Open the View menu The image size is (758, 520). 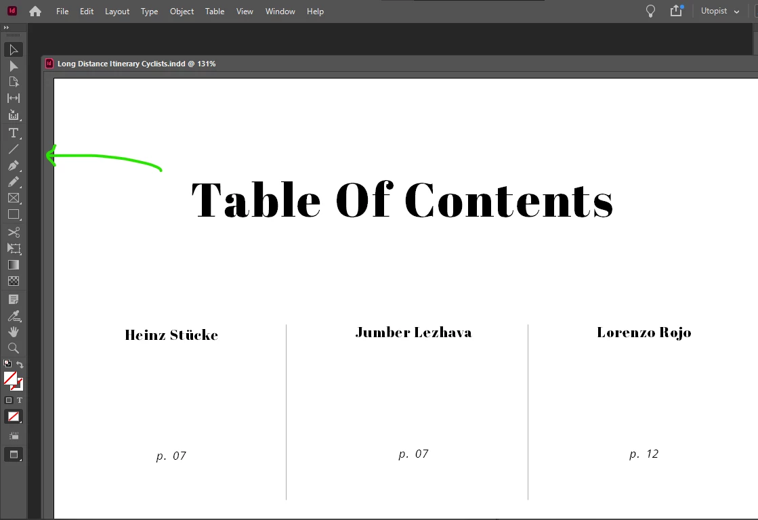[x=245, y=11]
